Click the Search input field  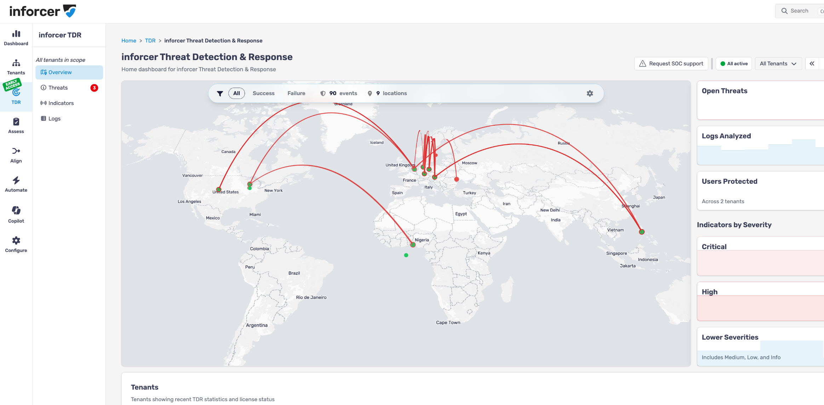click(x=800, y=11)
